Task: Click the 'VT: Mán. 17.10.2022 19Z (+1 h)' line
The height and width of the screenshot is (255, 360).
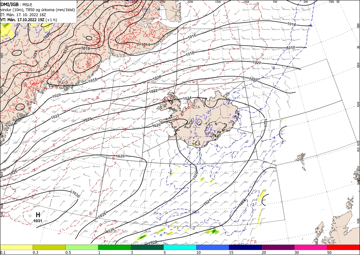Action: coord(28,20)
